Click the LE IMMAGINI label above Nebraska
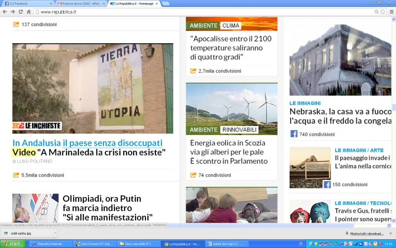The width and height of the screenshot is (396, 248). pos(305,103)
